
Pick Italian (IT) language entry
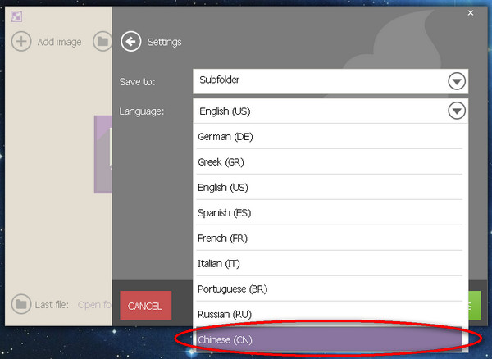click(330, 263)
